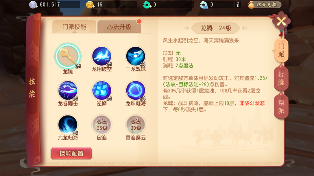This screenshot has height=176, width=314.
Task: Select the 龙珠凝海 skill icon
Action: (x=136, y=90)
